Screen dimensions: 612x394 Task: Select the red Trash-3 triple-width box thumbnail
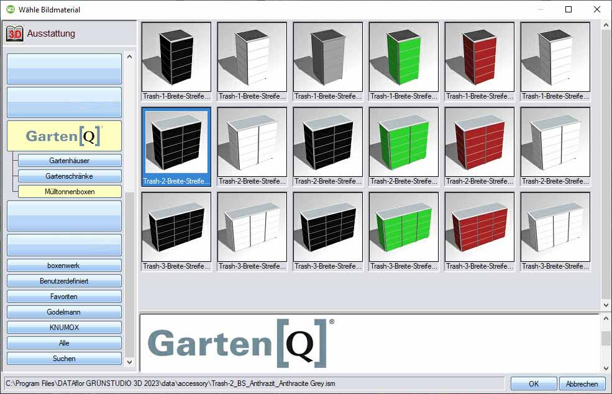(x=479, y=227)
